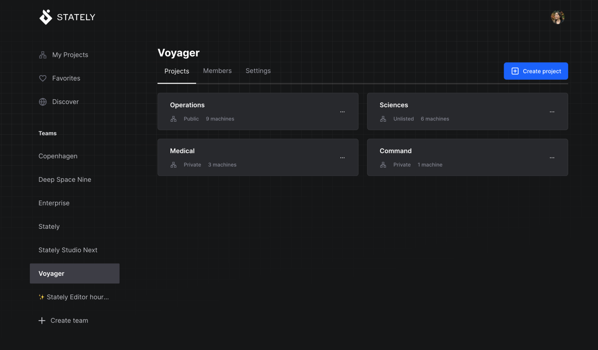The width and height of the screenshot is (598, 350).
Task: Open the Sciences project three-dot menu
Action: [x=552, y=112]
